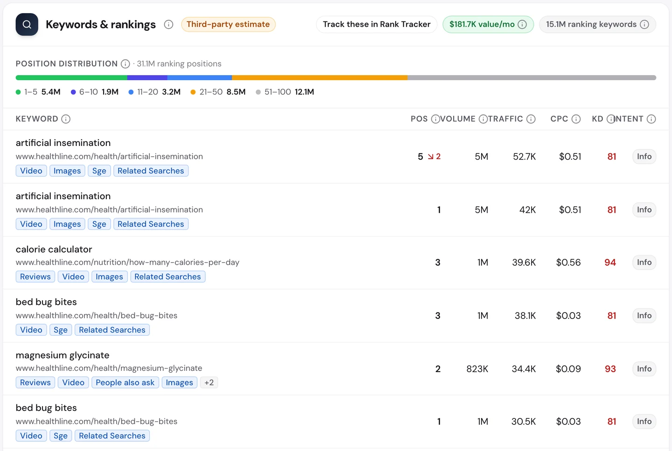Click the $0.09 CPC value
Viewport: 672px width, 451px height.
568,369
